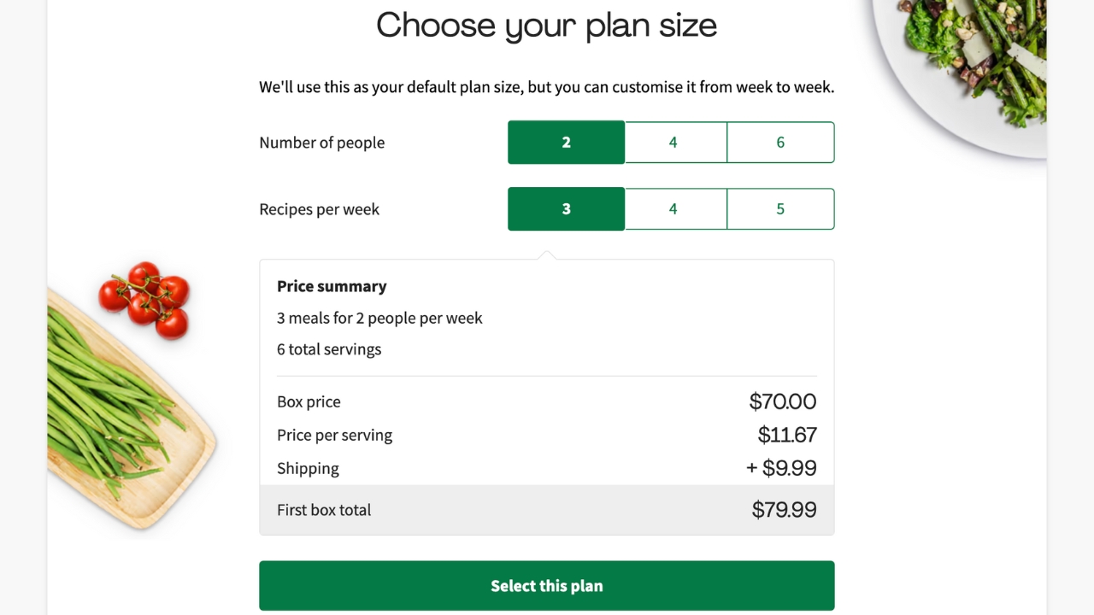The image size is (1094, 615).
Task: Choose "2" people for the plan
Action: click(566, 142)
